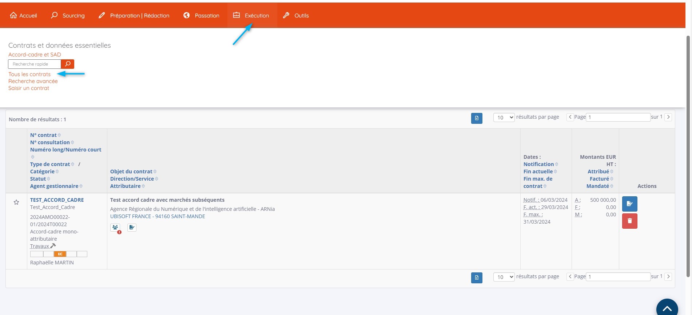Image resolution: width=692 pixels, height=315 pixels.
Task: Click the Recherche rapide input field
Action: (35, 64)
